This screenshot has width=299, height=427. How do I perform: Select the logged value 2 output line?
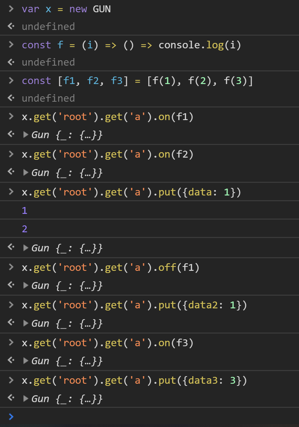click(24, 229)
